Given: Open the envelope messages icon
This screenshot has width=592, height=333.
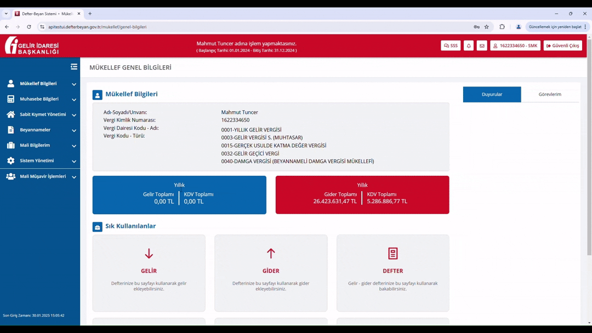Looking at the screenshot, I should pyautogui.click(x=482, y=46).
